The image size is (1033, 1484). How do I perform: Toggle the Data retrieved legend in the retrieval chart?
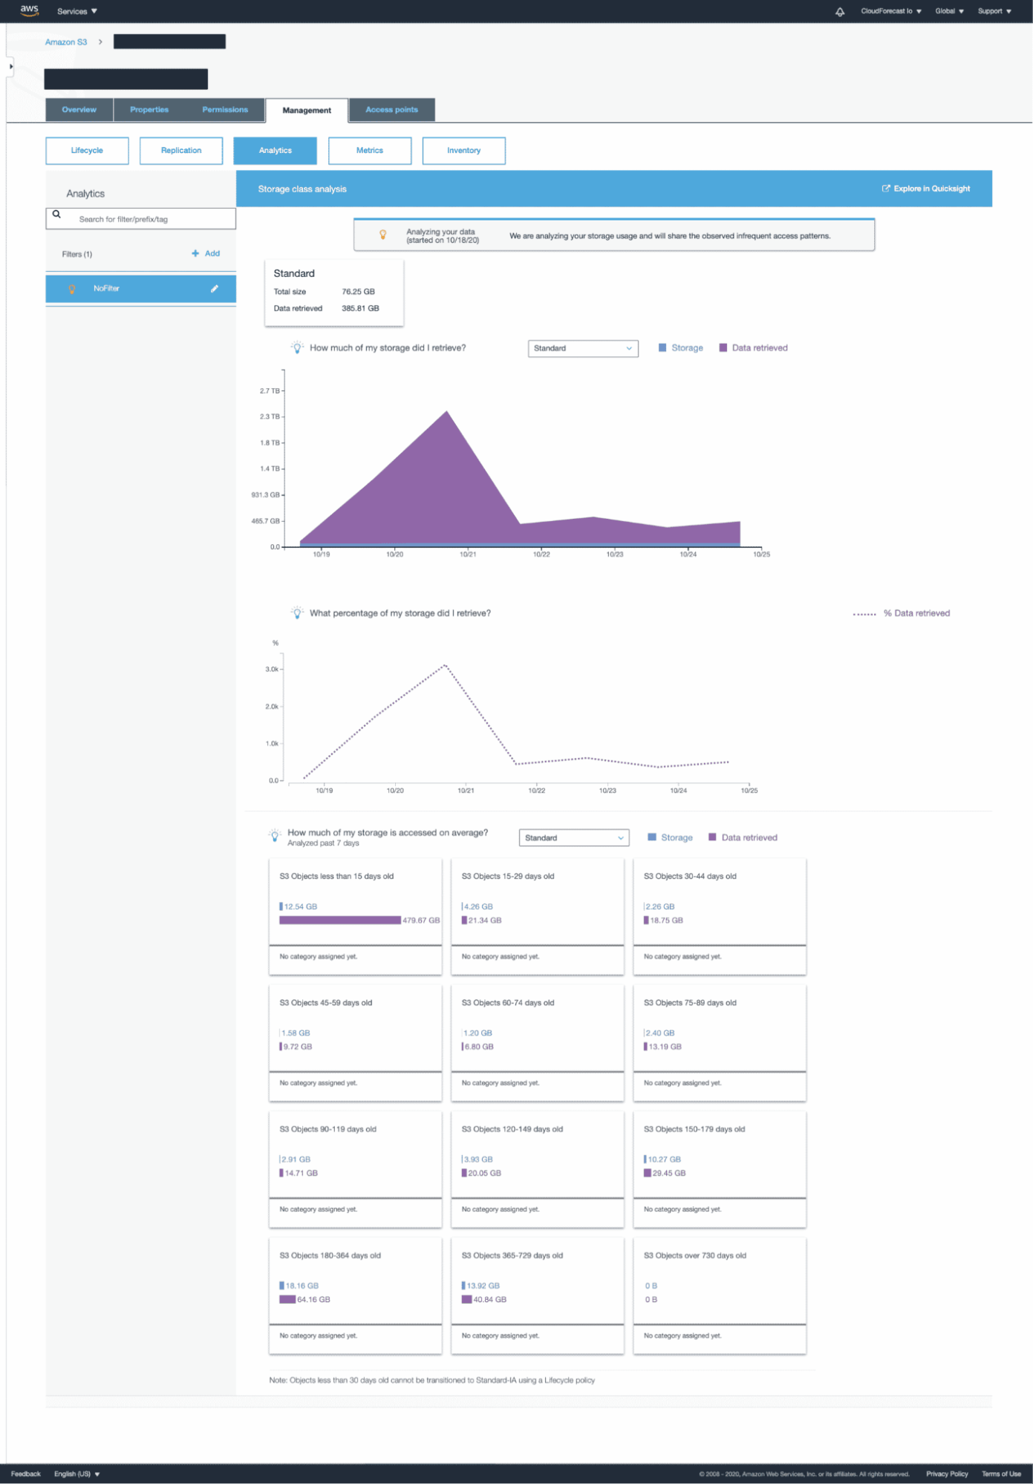click(x=753, y=348)
